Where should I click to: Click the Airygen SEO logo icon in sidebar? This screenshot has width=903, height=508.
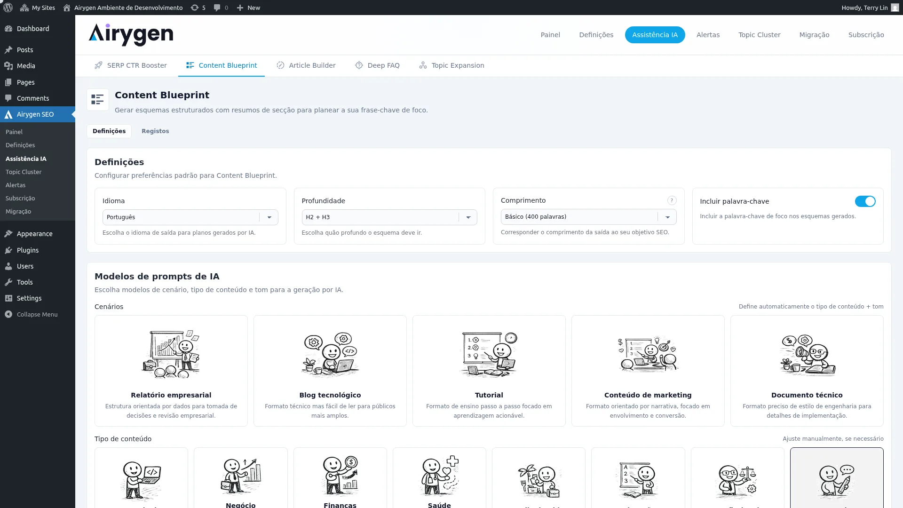(8, 114)
